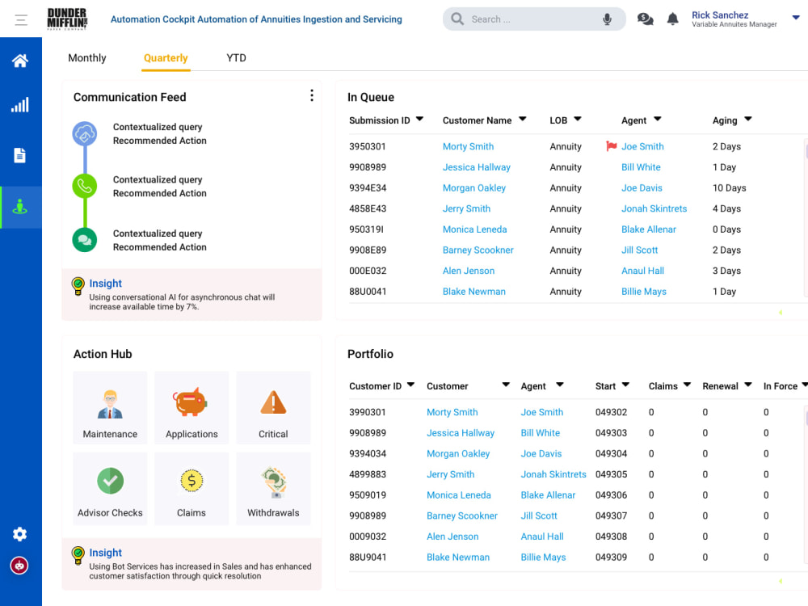
Task: Open Advisor Checks tile
Action: pos(110,489)
